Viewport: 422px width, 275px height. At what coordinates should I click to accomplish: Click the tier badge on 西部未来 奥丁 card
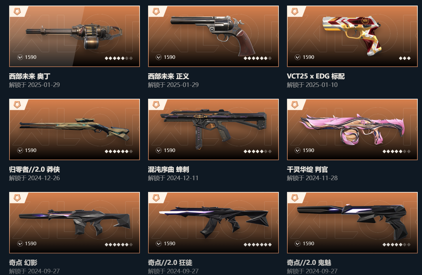(x=17, y=11)
